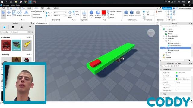Click Group As a Model
193x108 pixels.
coord(114,11)
